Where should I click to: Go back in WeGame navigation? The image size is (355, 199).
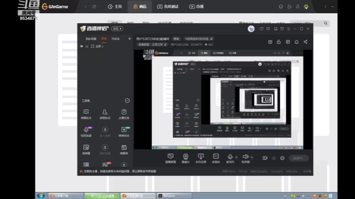point(86,7)
